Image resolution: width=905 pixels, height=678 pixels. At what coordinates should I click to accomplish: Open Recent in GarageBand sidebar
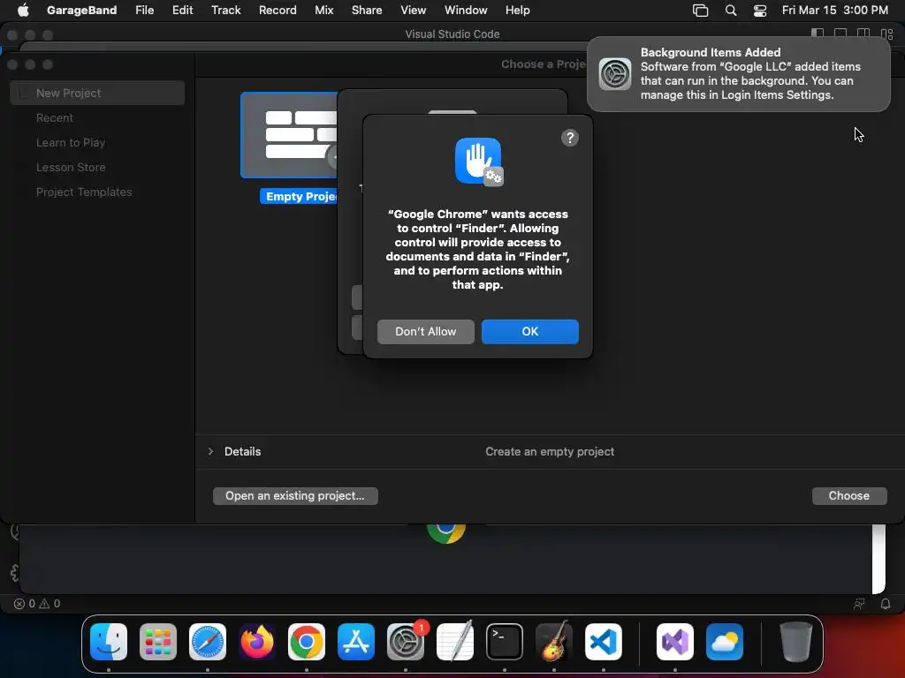[55, 117]
